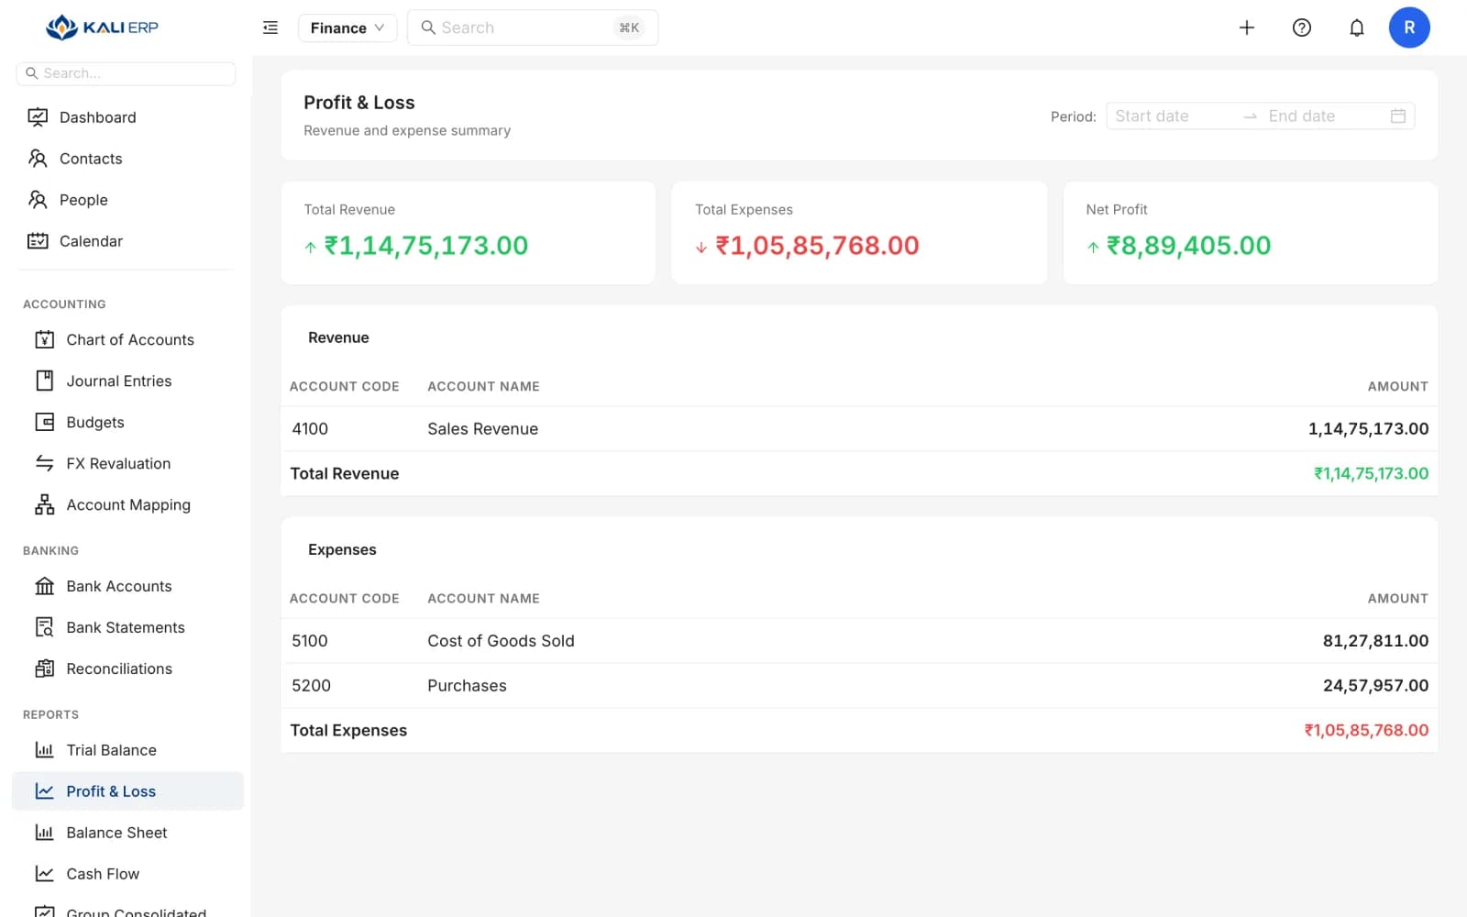Click the Total Expenses row label
The width and height of the screenshot is (1467, 917).
pyautogui.click(x=348, y=731)
